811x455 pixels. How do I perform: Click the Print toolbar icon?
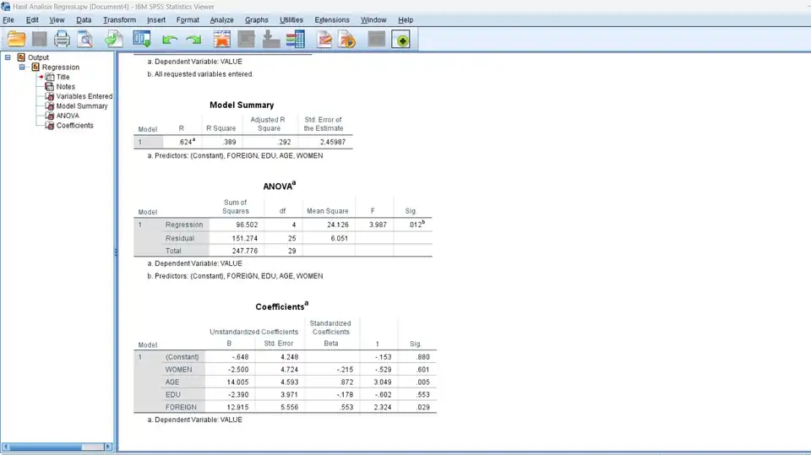pos(62,39)
